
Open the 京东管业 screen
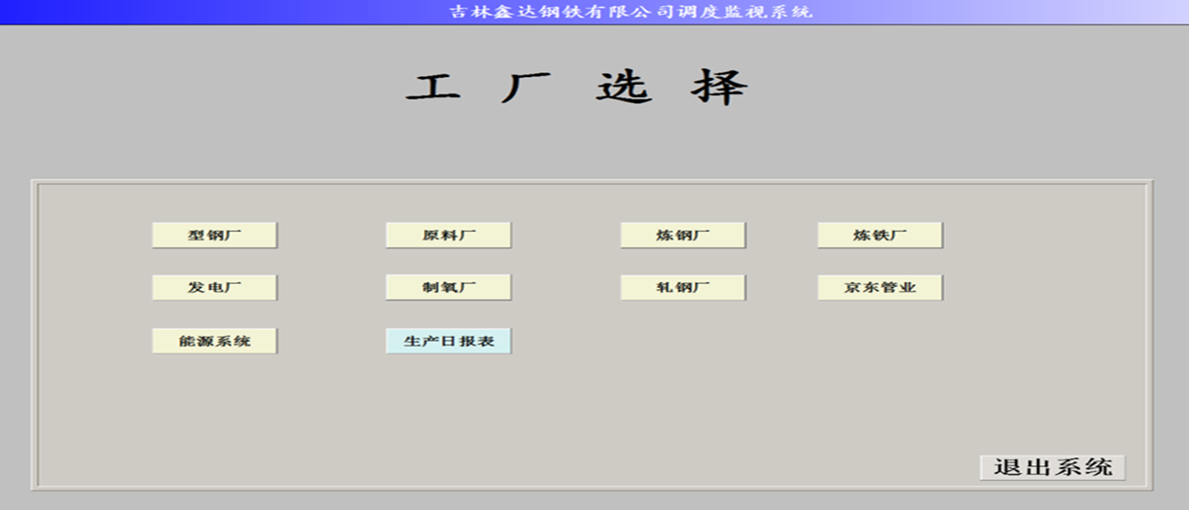pyautogui.click(x=880, y=288)
